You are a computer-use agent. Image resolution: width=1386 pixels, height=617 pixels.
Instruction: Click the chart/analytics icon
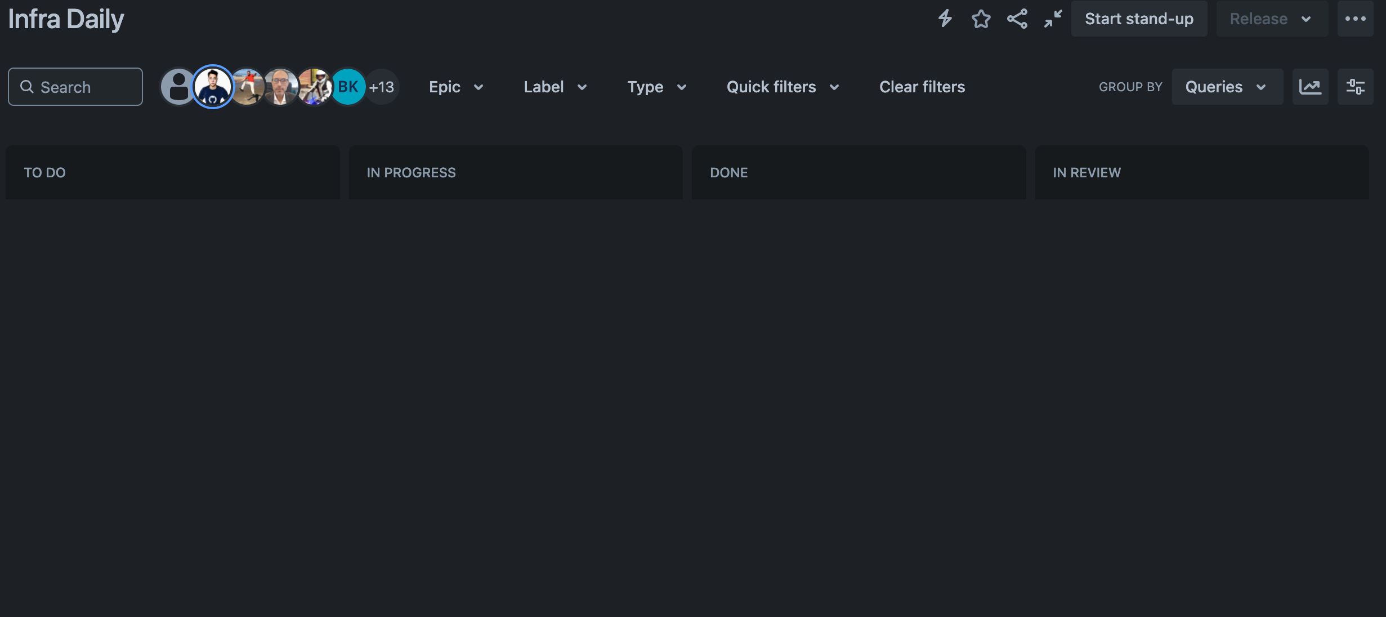tap(1311, 86)
